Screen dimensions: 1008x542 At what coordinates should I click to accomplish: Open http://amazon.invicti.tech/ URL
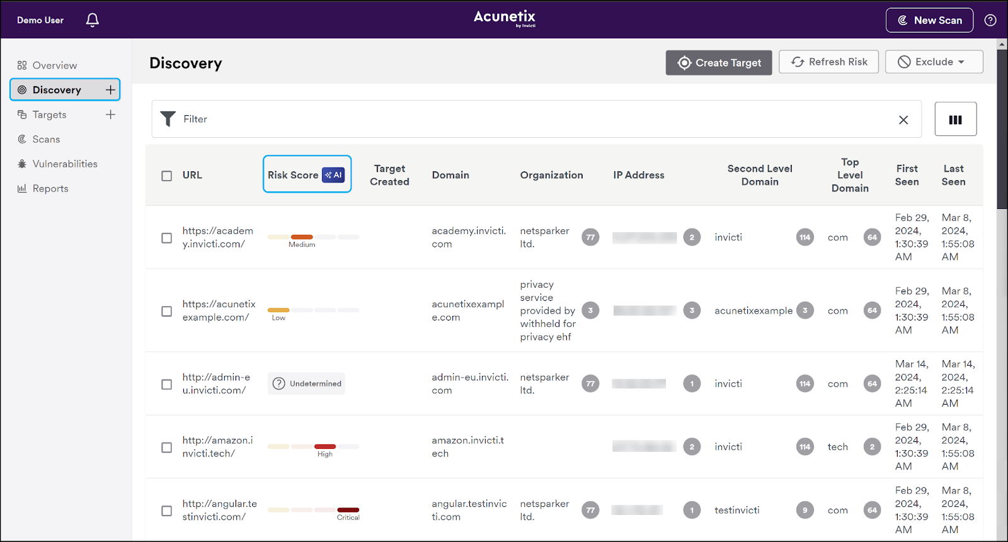217,447
